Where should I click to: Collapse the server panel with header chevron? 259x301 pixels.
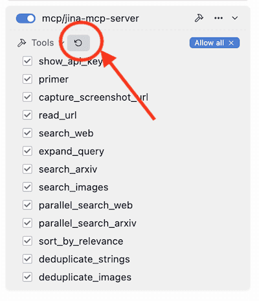(235, 18)
